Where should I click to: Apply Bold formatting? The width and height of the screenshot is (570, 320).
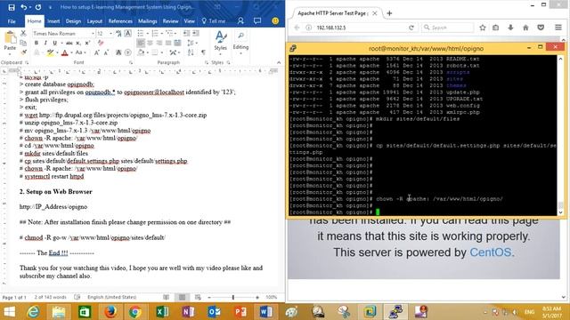(x=37, y=44)
